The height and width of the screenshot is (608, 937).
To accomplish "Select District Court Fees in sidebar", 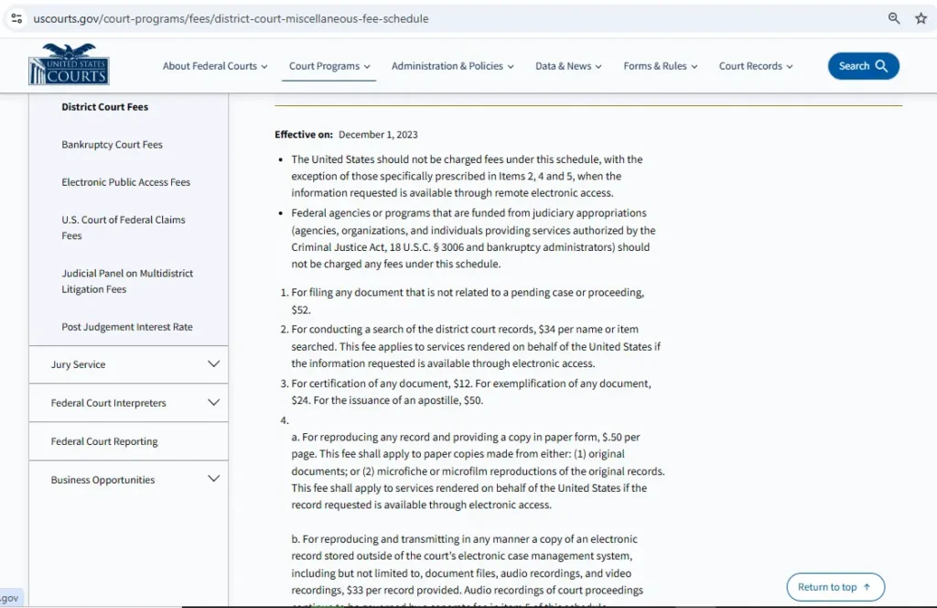I will [104, 107].
